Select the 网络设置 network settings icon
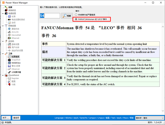The height and width of the screenshot is (125, 165). pyautogui.click(x=6, y=26)
